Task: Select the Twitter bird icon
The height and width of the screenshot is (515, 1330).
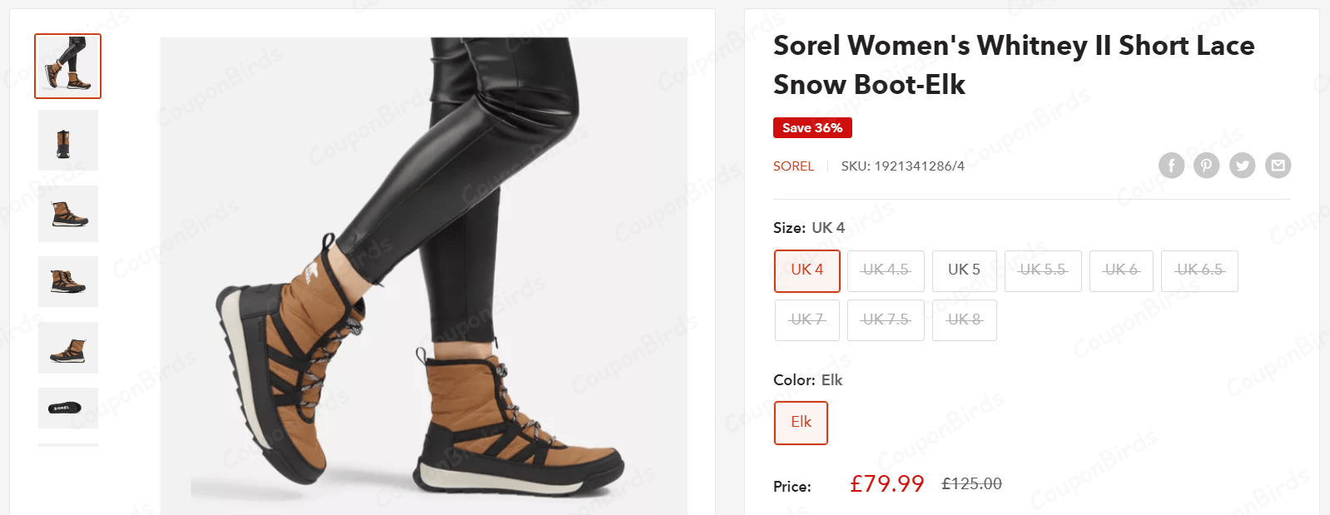Action: 1243,166
